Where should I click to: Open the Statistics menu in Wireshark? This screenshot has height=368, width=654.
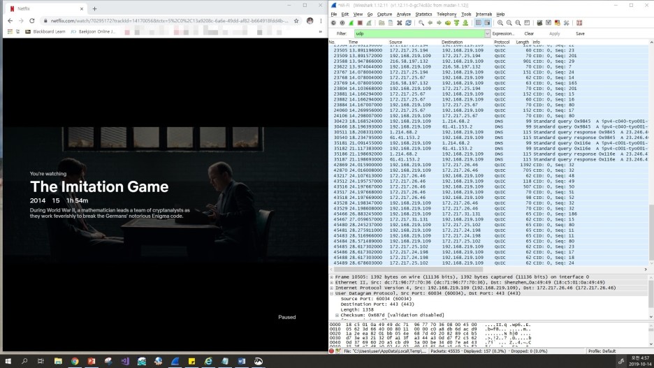[423, 14]
